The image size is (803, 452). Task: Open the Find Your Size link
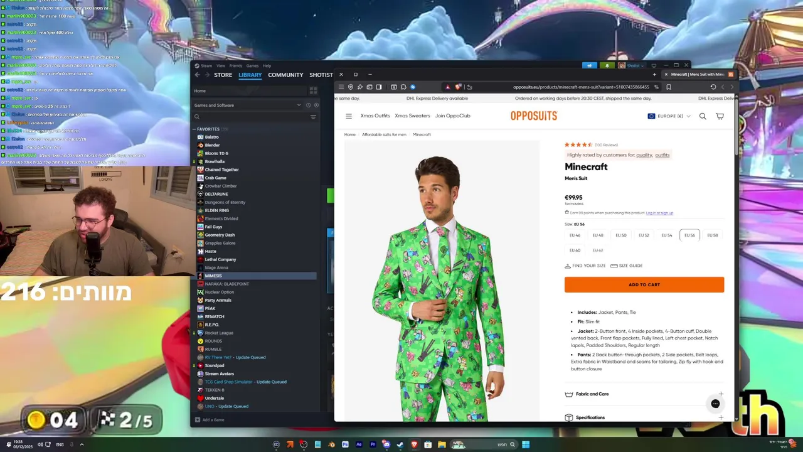pyautogui.click(x=585, y=266)
